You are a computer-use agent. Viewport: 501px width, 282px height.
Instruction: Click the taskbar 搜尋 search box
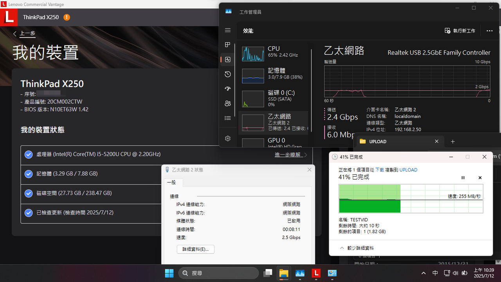coord(218,273)
